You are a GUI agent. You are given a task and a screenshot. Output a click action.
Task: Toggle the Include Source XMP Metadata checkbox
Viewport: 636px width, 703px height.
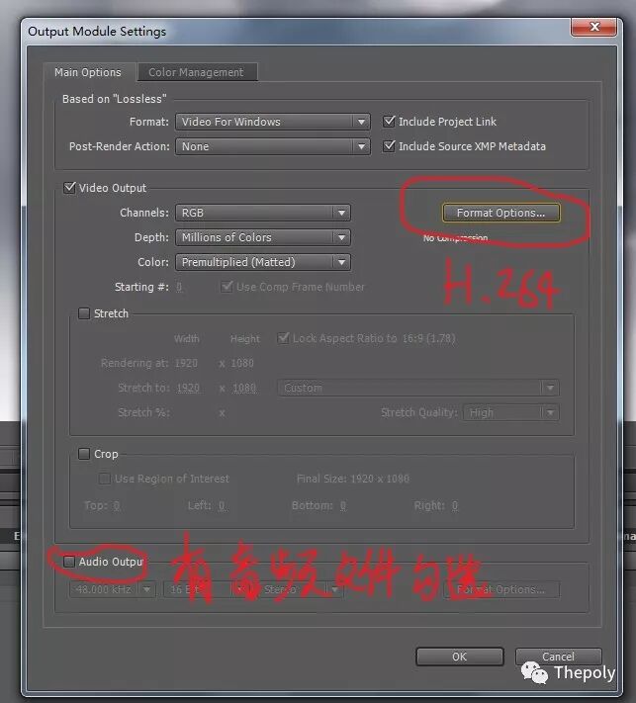(x=389, y=145)
